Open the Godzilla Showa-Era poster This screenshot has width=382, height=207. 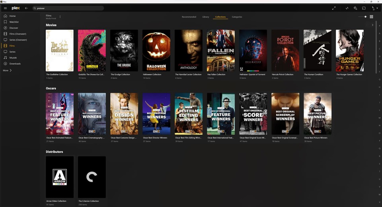[x=92, y=50]
